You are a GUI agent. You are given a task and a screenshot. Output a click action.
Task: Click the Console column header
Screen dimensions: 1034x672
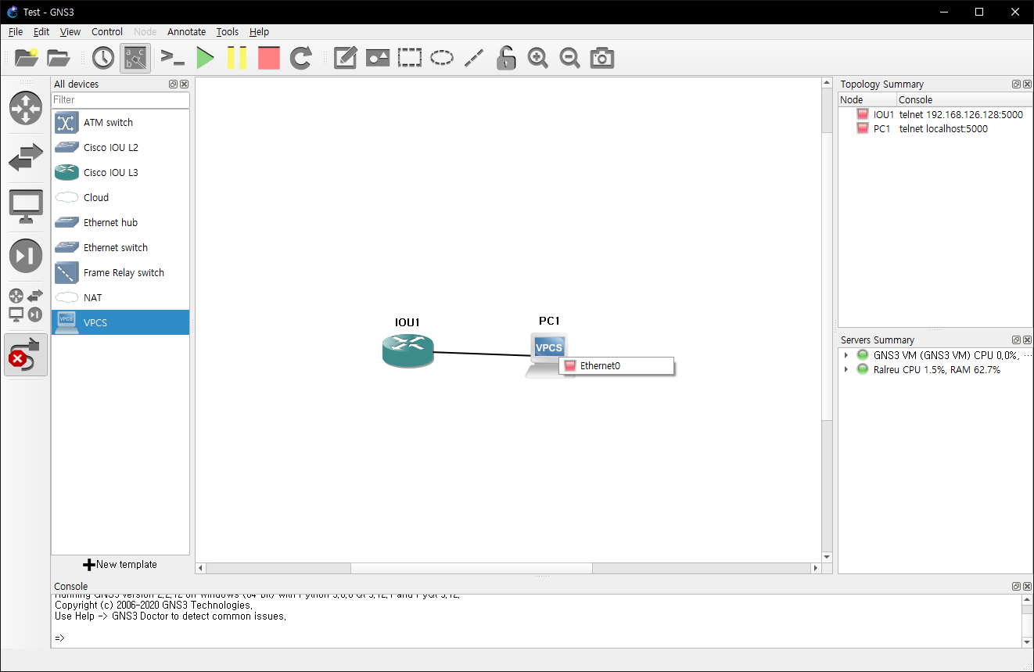(964, 99)
